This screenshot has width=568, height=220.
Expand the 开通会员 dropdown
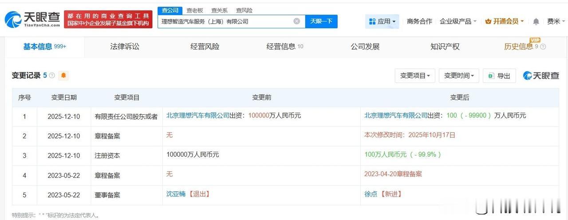[x=505, y=21]
